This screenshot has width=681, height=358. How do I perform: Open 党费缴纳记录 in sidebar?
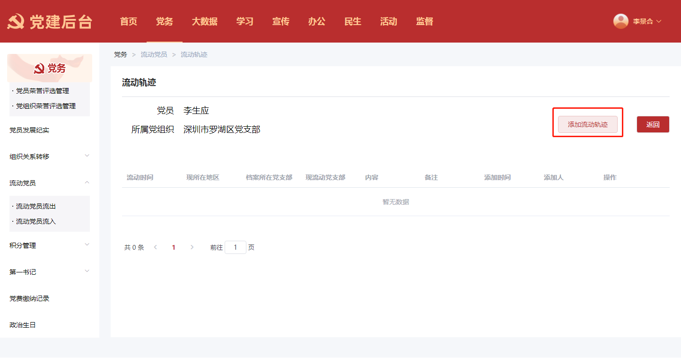29,298
